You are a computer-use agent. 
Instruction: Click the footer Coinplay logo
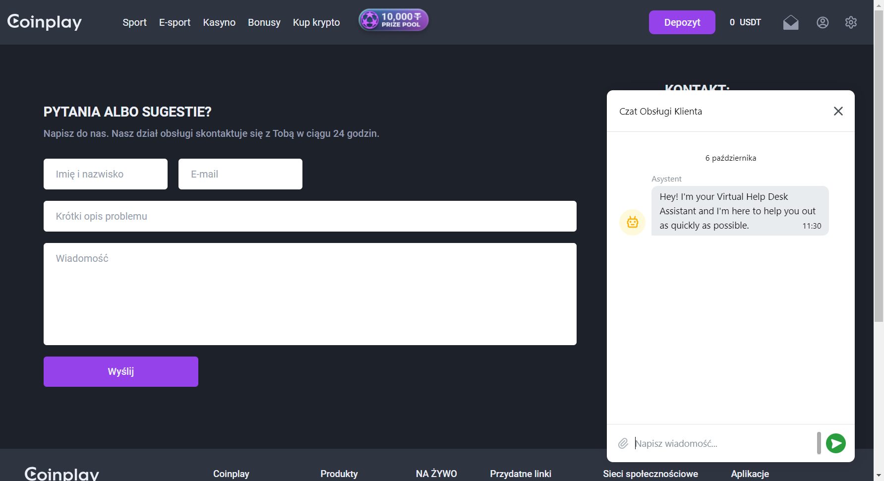[x=62, y=474]
